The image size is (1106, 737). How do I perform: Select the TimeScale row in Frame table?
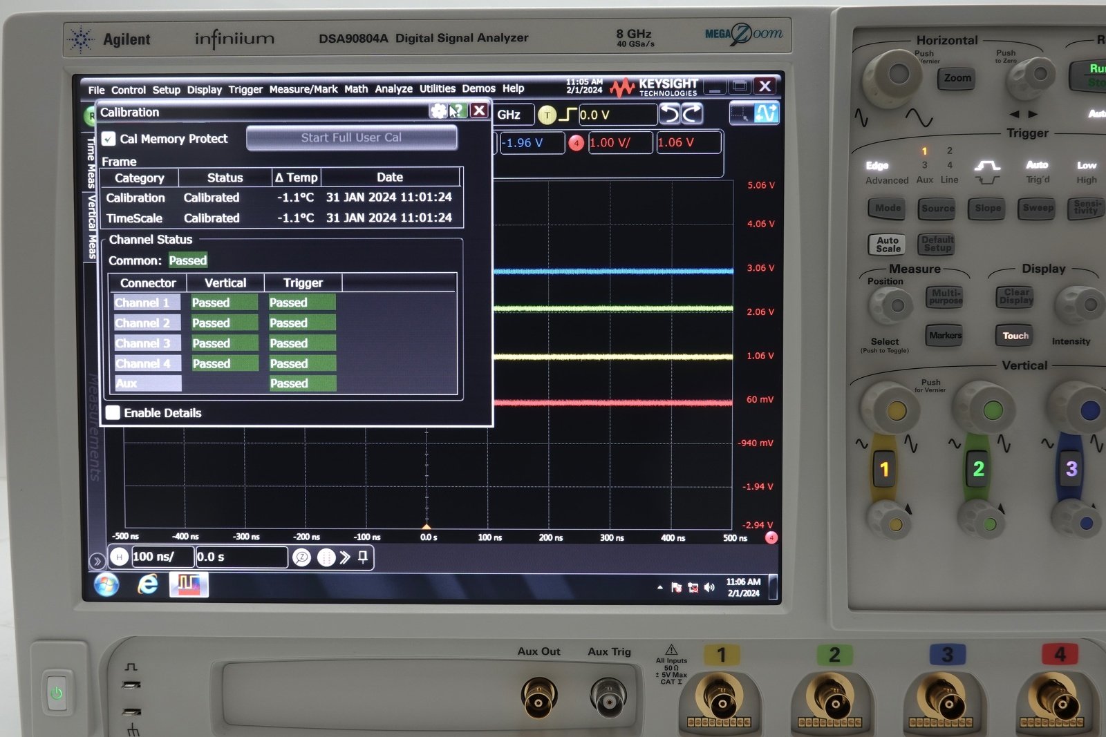[x=282, y=218]
